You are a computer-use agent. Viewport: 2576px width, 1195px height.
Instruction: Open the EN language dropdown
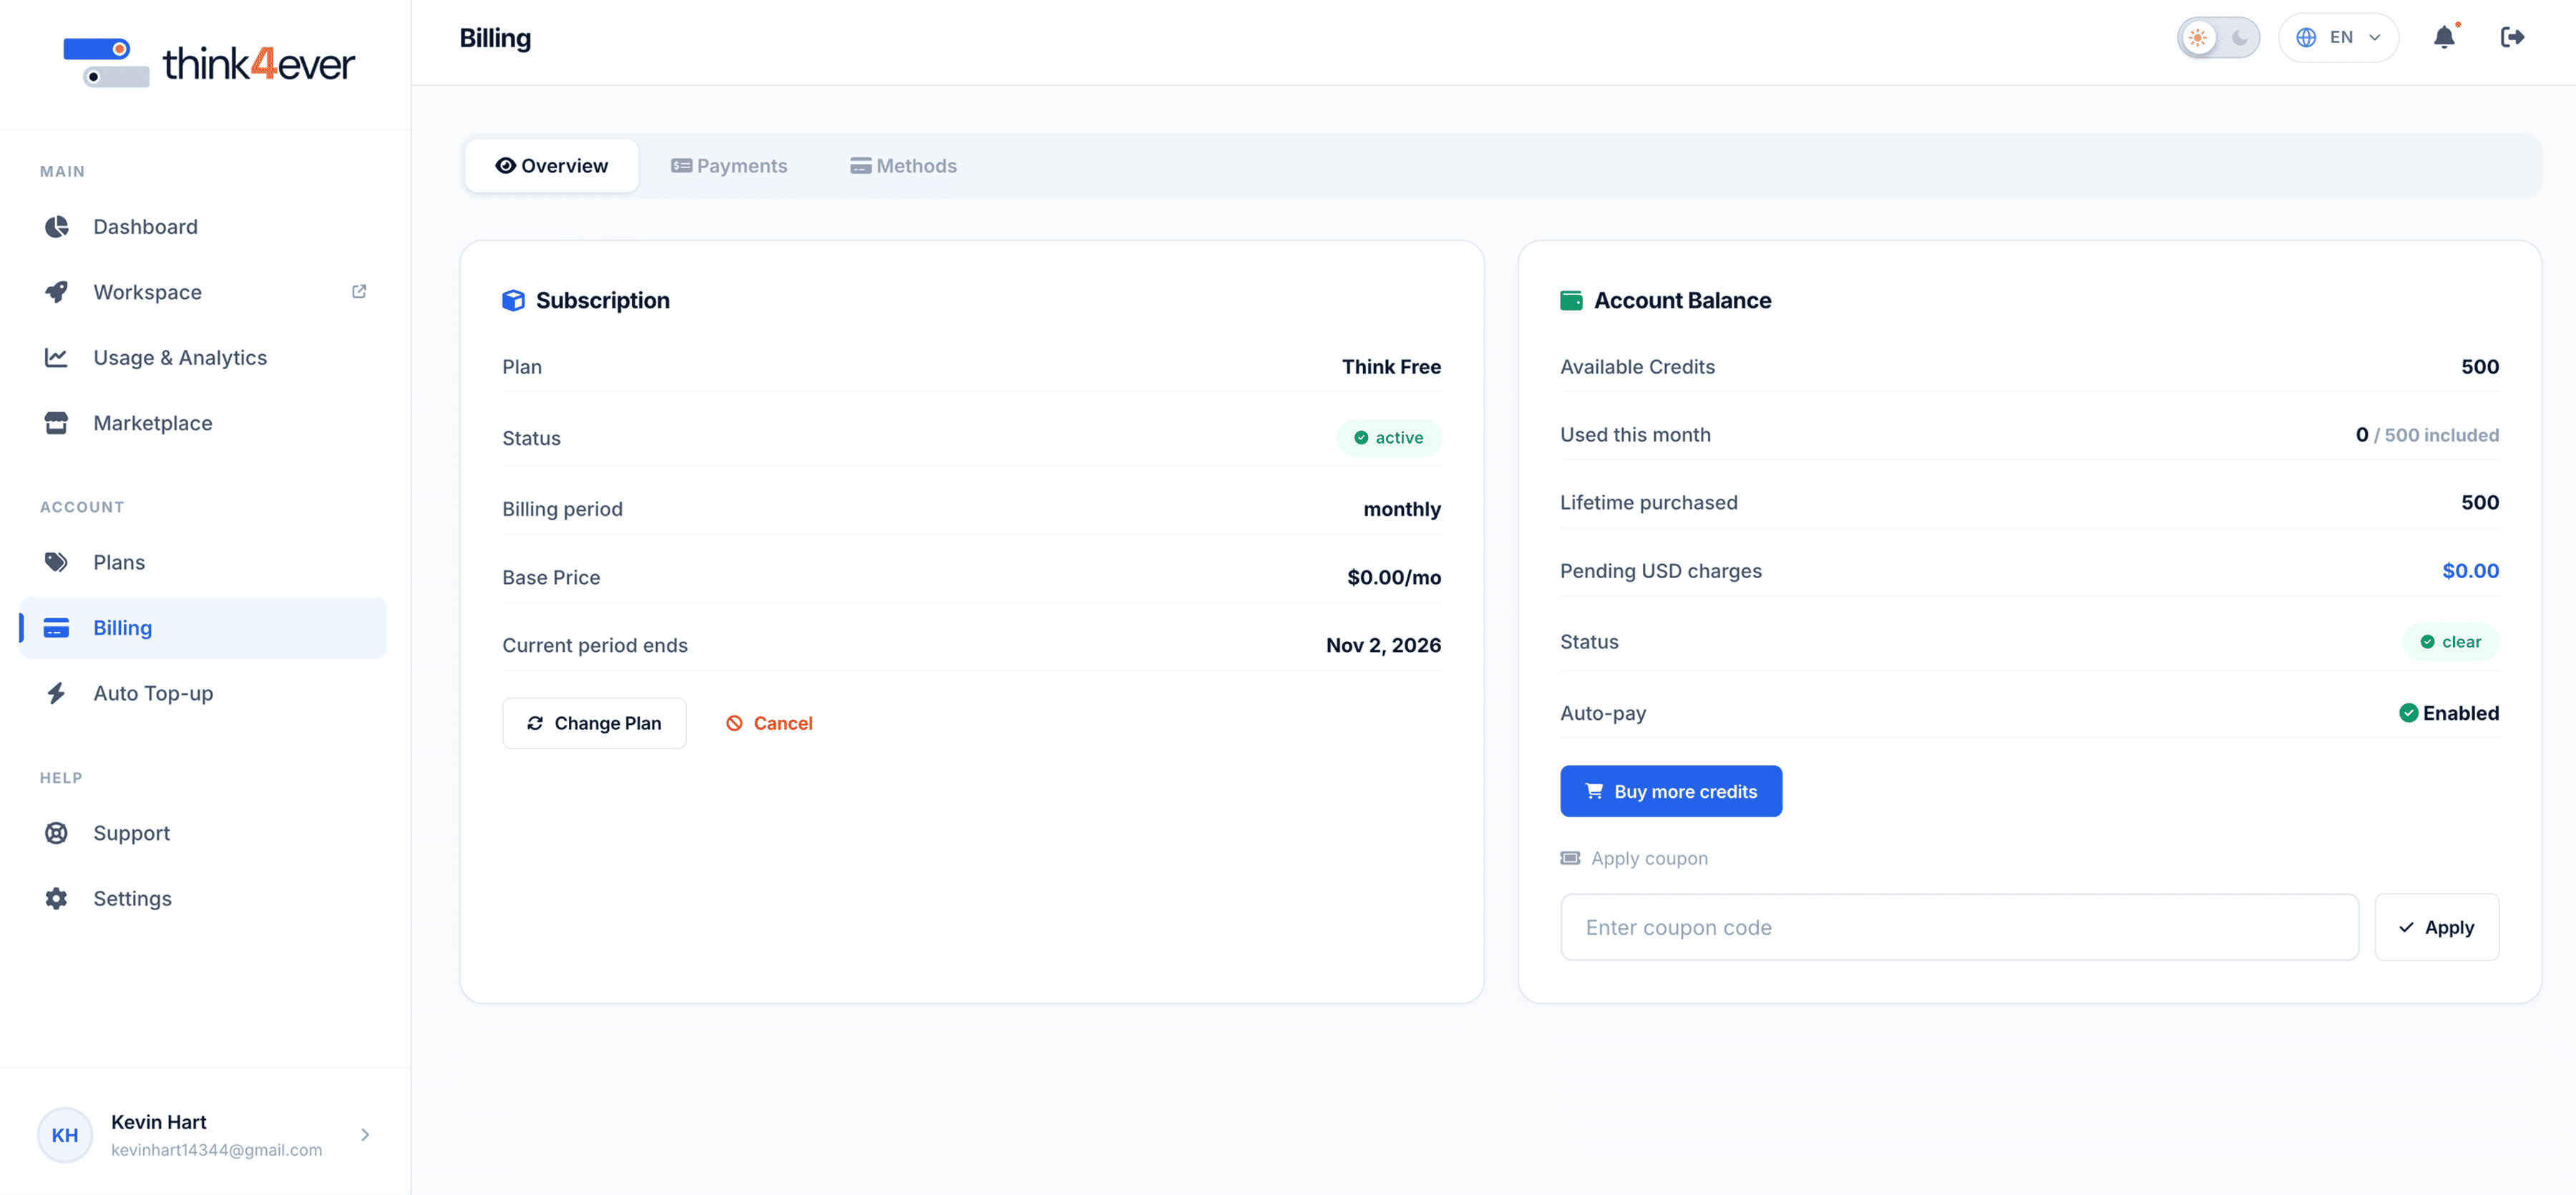point(2338,38)
